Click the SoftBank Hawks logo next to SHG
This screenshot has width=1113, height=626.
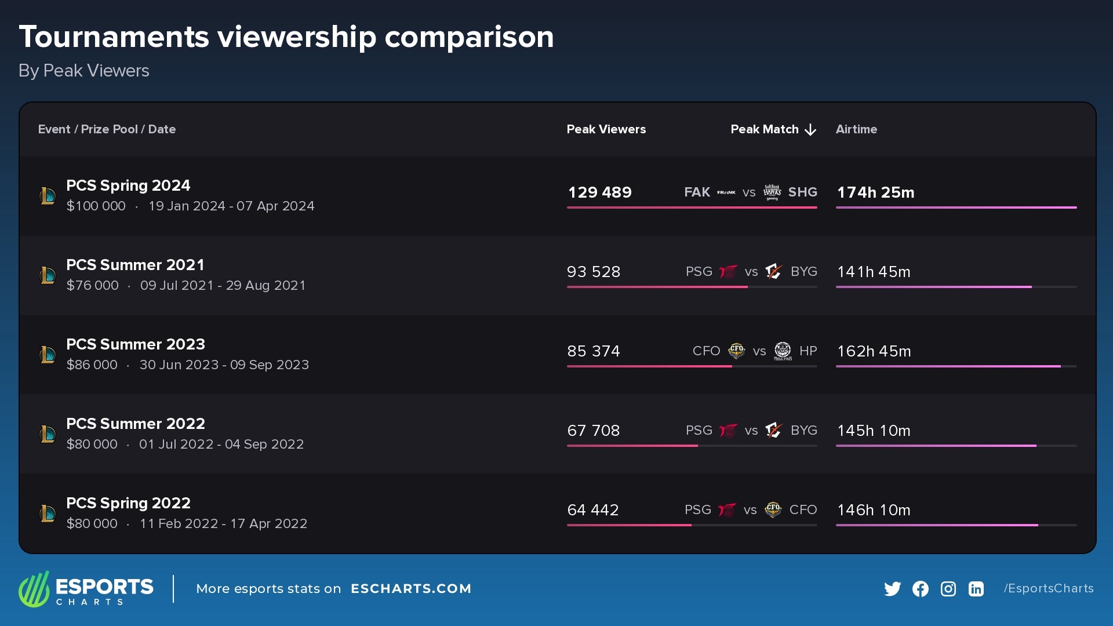[x=772, y=192]
